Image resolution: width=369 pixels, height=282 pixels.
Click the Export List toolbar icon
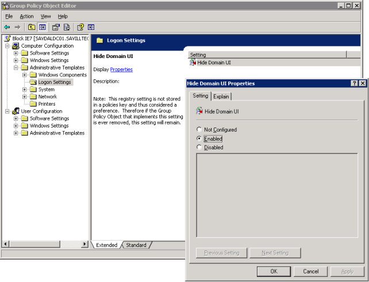pyautogui.click(x=67, y=27)
